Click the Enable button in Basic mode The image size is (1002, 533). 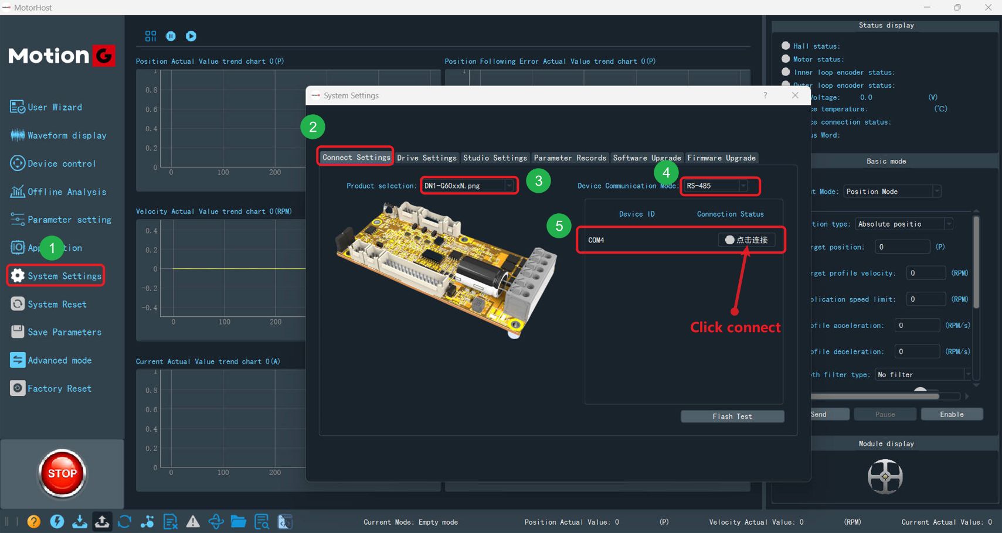(x=952, y=414)
